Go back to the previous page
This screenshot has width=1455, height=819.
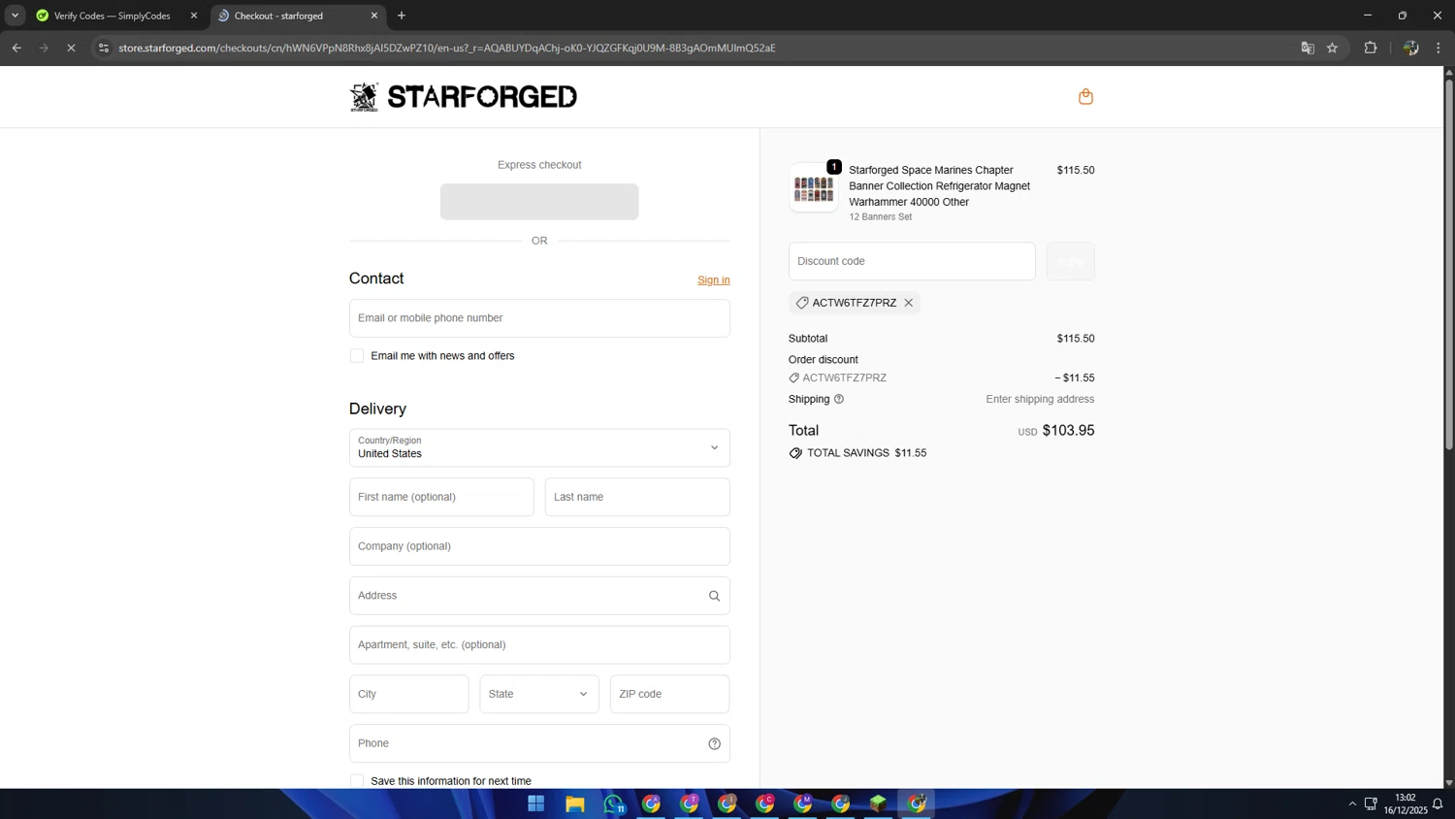16,48
